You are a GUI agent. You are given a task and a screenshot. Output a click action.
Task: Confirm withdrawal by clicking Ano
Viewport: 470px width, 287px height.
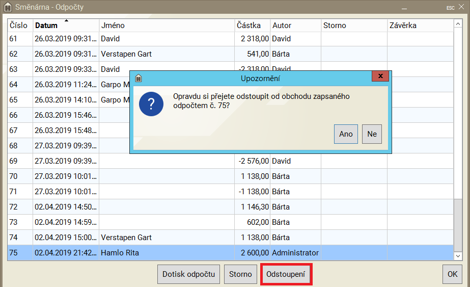(346, 134)
